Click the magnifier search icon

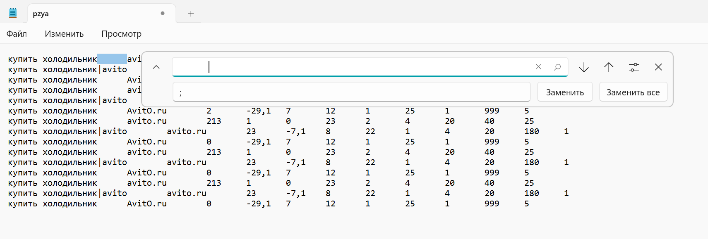click(557, 67)
